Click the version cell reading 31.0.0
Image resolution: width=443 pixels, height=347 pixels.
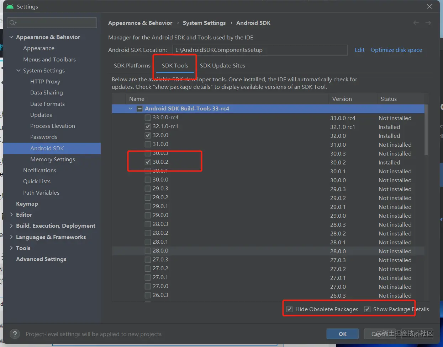pyautogui.click(x=338, y=145)
